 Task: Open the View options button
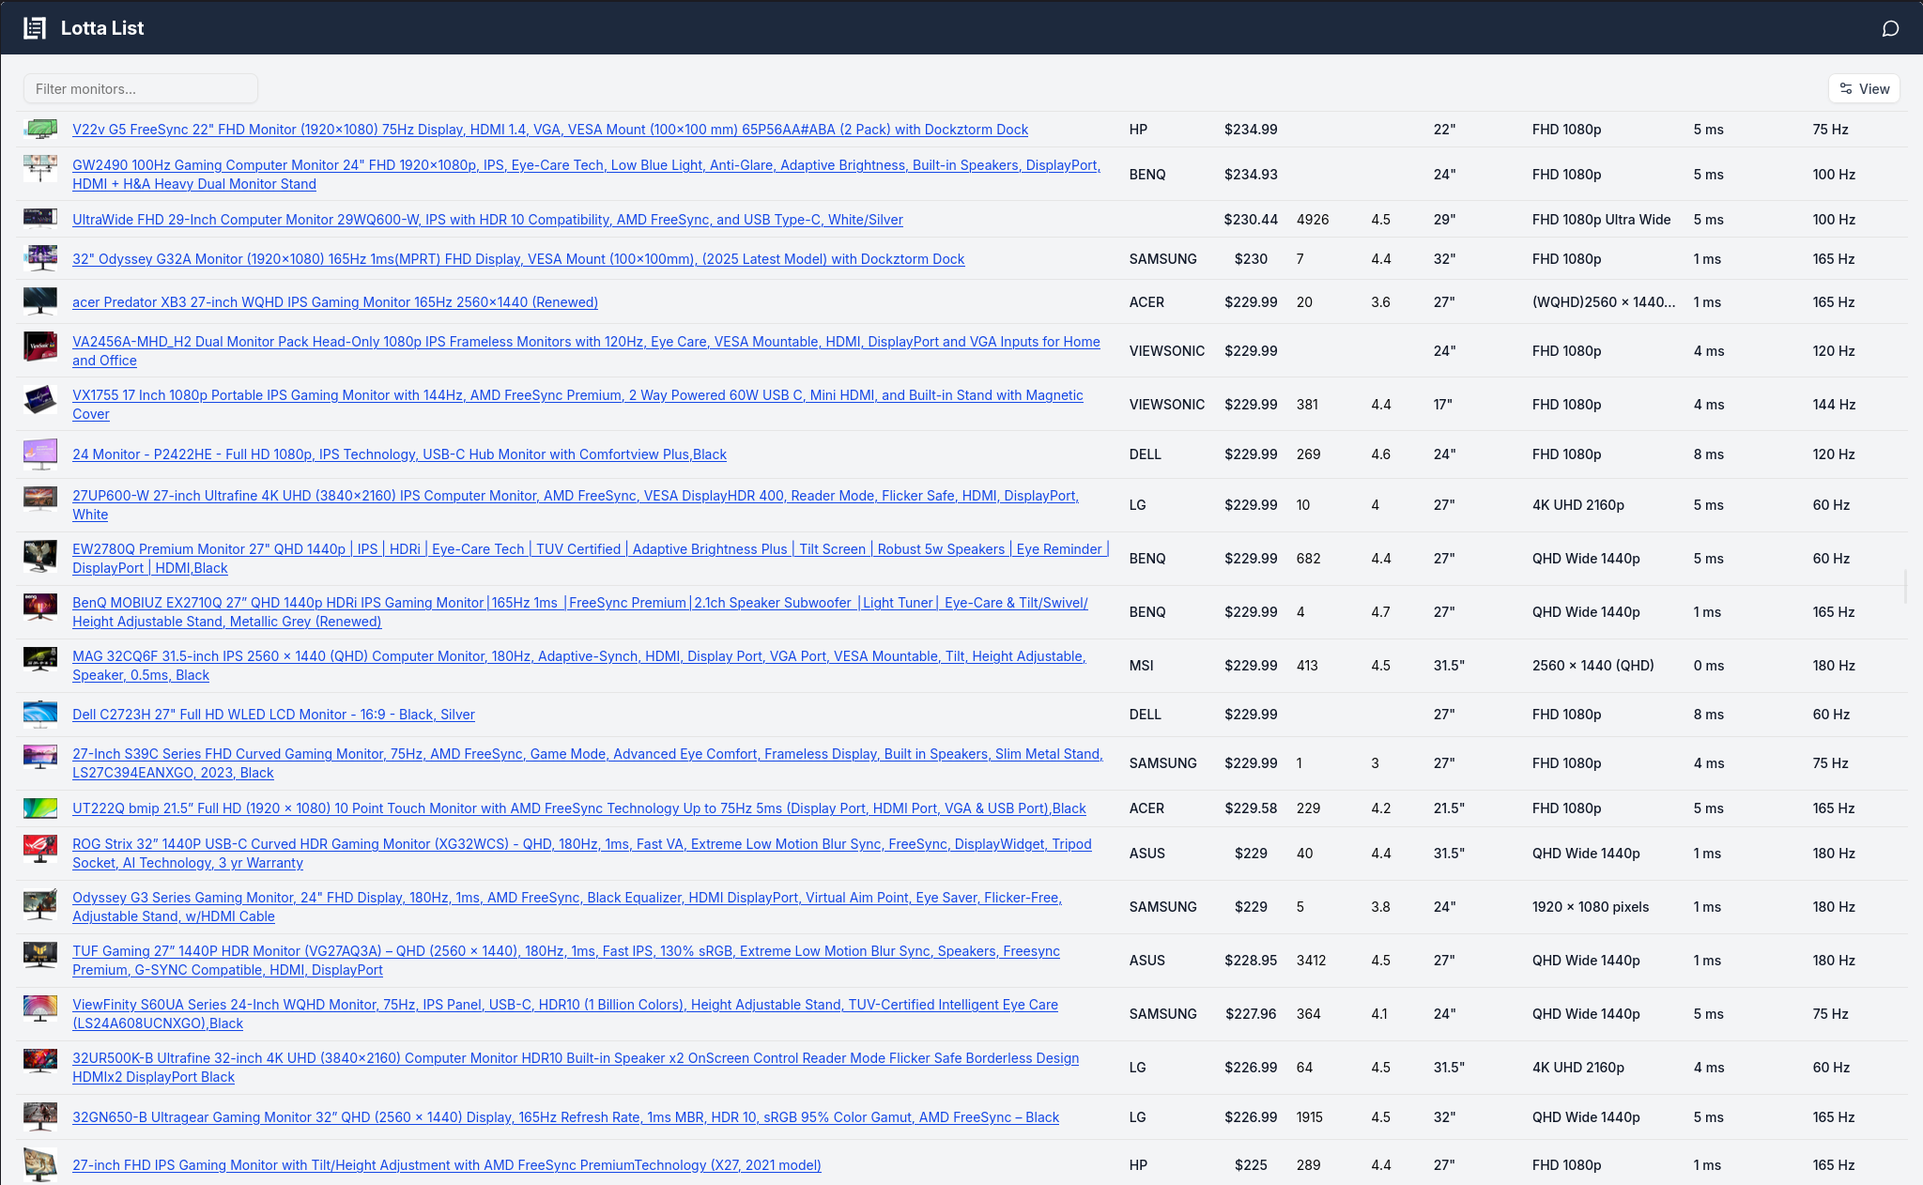coord(1864,88)
